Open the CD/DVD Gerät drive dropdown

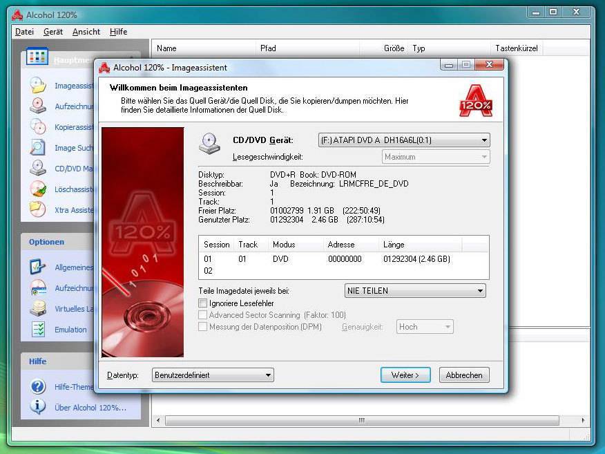pyautogui.click(x=404, y=140)
